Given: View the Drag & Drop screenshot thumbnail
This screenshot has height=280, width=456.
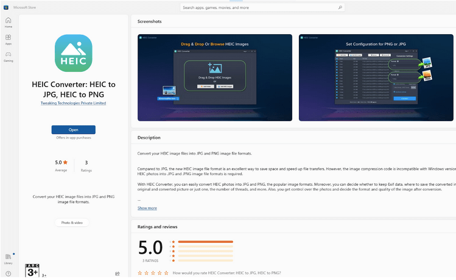Looking at the screenshot, I should (x=215, y=78).
